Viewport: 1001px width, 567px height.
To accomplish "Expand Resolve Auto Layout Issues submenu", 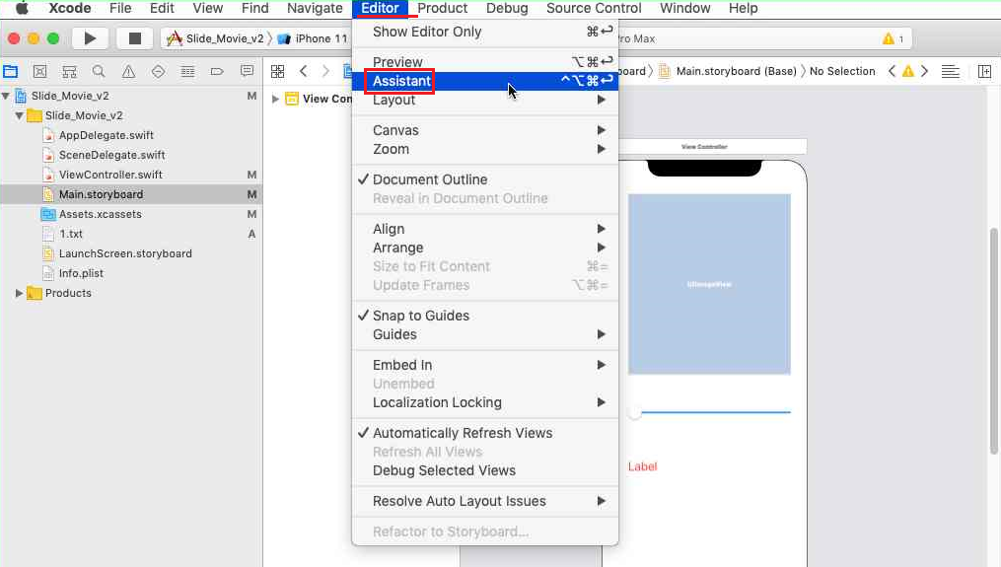I will [x=485, y=501].
